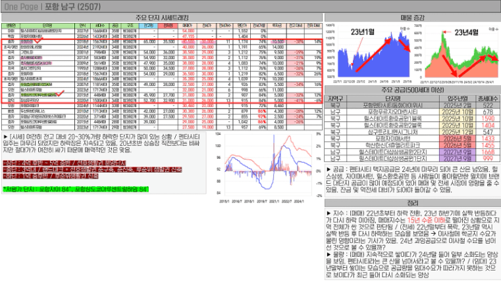Select the '입주년월' column header
The width and height of the screenshot is (501, 281).
tap(458, 98)
